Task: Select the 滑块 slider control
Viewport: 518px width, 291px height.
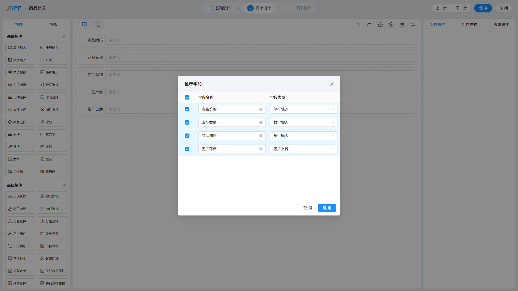Action: (20, 134)
